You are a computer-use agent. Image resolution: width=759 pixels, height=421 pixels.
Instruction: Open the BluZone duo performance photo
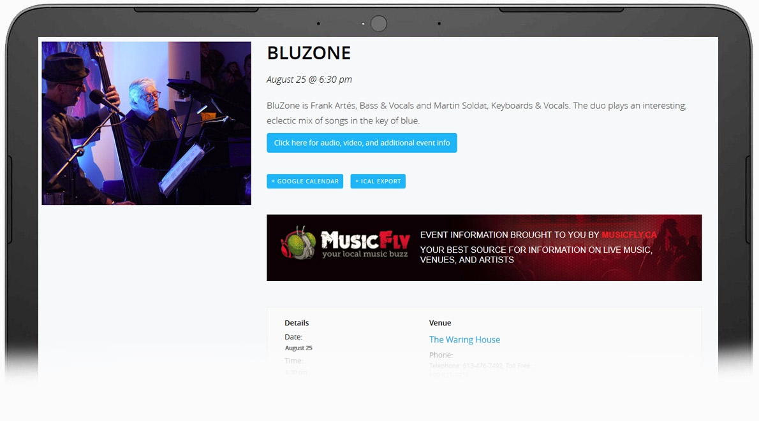point(146,124)
